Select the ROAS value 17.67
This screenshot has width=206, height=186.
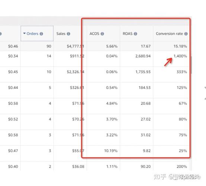tap(146, 46)
